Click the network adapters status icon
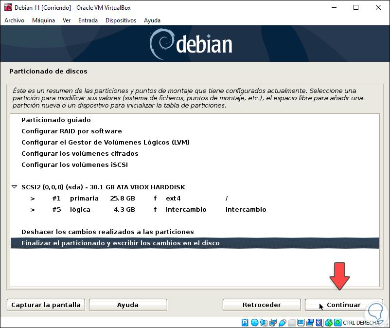The height and width of the screenshot is (328, 390). (x=273, y=323)
